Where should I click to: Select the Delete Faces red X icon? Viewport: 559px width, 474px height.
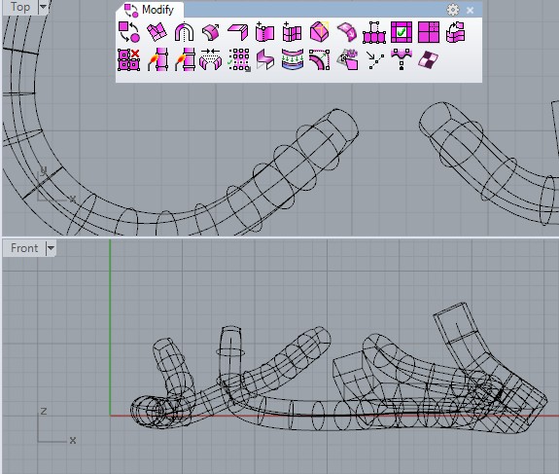point(128,59)
